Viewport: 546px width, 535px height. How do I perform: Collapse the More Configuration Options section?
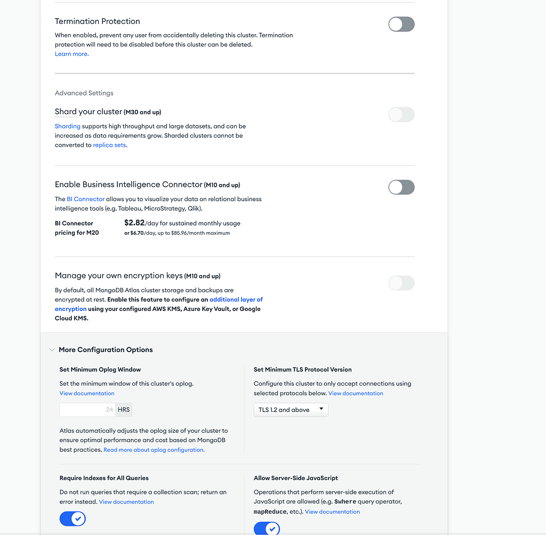(52, 350)
